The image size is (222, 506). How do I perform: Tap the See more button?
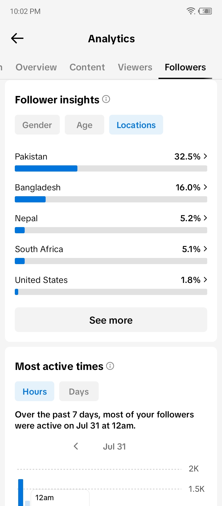[x=111, y=320]
